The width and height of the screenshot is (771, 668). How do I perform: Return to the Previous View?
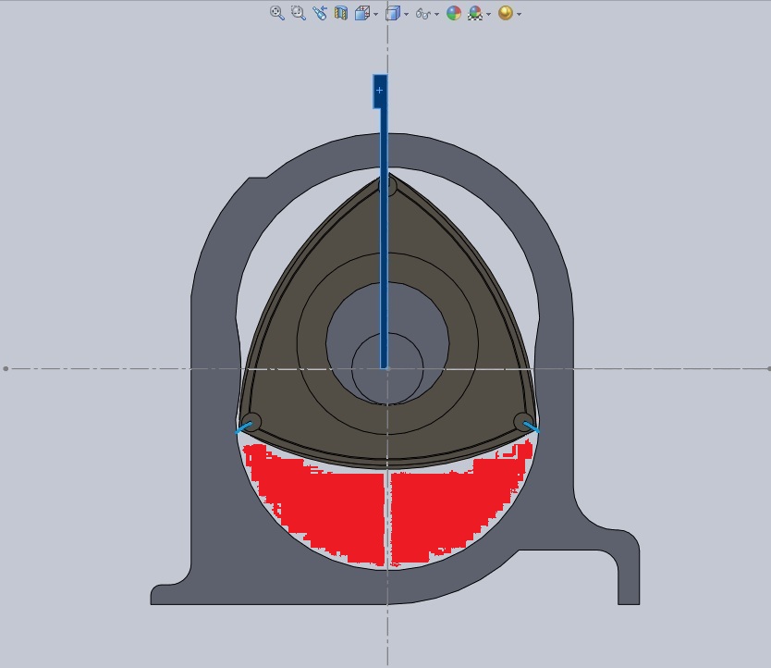[320, 13]
